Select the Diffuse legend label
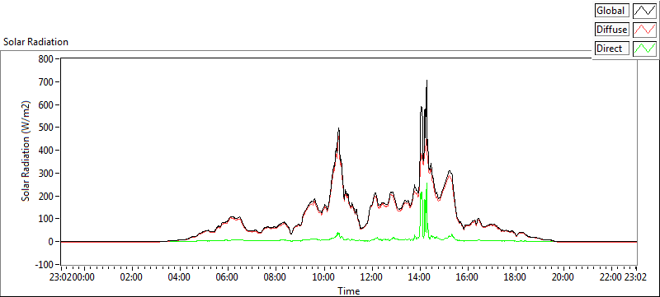660x297 pixels. coord(612,30)
